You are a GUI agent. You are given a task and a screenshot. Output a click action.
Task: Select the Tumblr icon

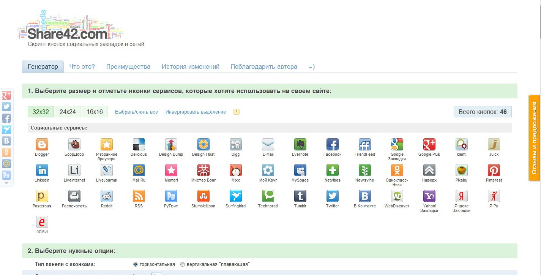(300, 196)
